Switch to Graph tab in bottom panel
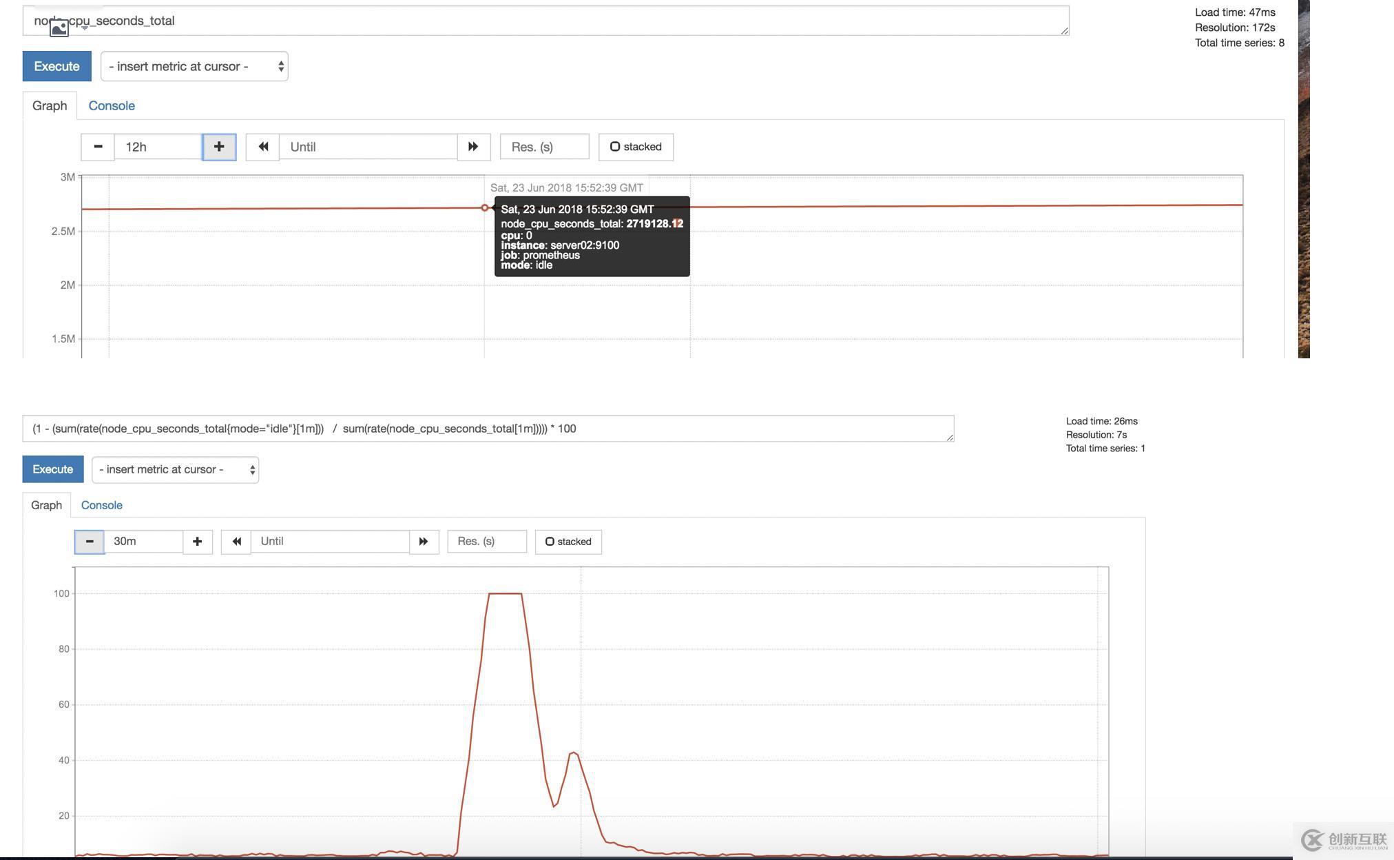 46,504
